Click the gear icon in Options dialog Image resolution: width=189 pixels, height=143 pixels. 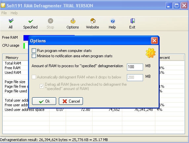[x=150, y=53]
